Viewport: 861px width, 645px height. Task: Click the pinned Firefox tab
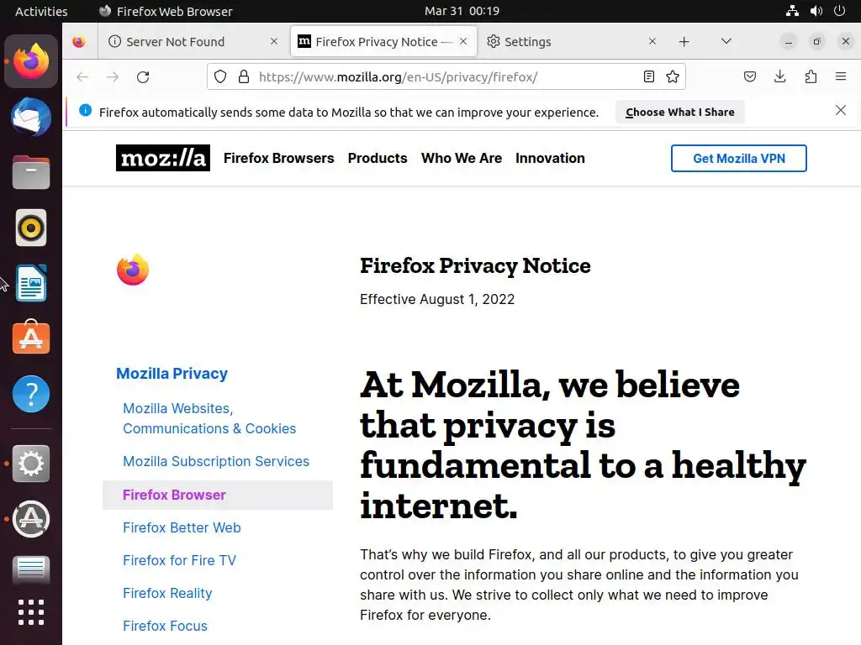79,42
